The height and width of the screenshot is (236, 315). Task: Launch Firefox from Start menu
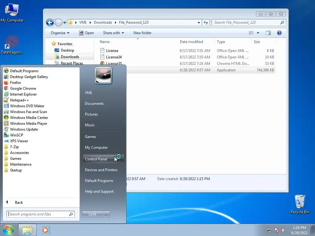pyautogui.click(x=15, y=82)
